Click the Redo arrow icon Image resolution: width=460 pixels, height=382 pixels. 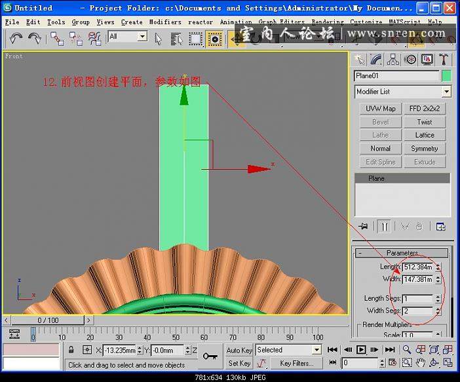coord(35,39)
